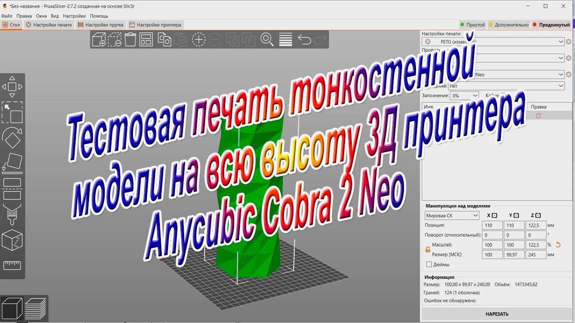Click the Position Z field 122,5
Image resolution: width=575 pixels, height=323 pixels.
point(535,225)
